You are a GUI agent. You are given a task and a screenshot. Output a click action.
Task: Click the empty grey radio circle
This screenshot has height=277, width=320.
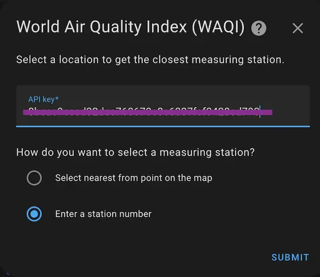[34, 178]
